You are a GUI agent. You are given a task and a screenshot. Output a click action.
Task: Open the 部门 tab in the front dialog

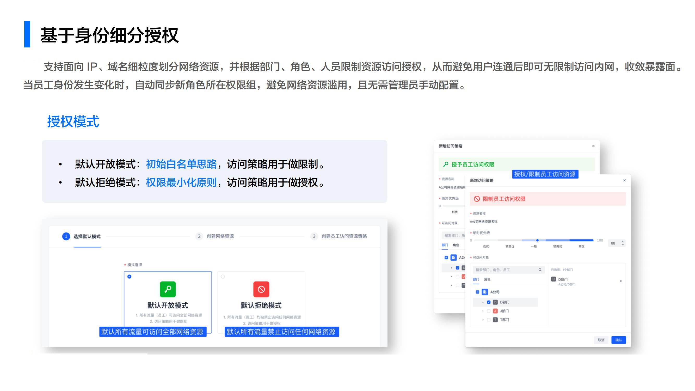476,279
